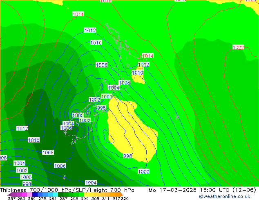The height and width of the screenshot is (200, 259).
Task: Click the orange arrow tip ending the legend
Action: pos(122,194)
